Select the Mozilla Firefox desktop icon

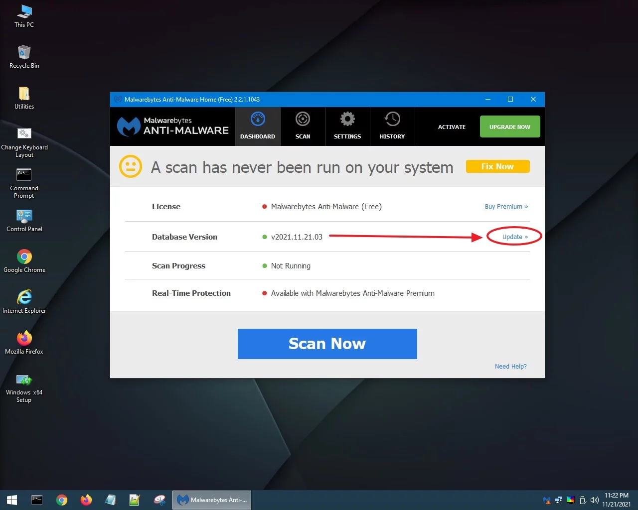pyautogui.click(x=24, y=343)
